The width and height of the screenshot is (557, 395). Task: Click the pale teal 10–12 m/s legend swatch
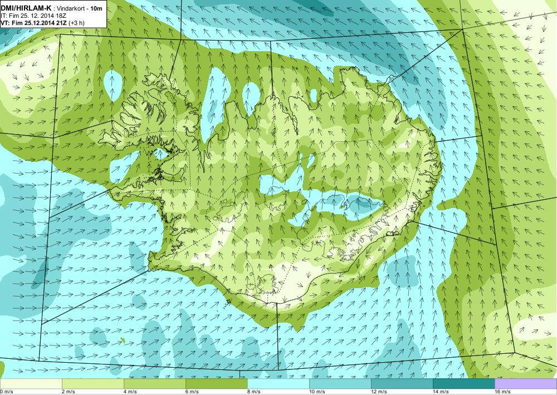click(340, 384)
